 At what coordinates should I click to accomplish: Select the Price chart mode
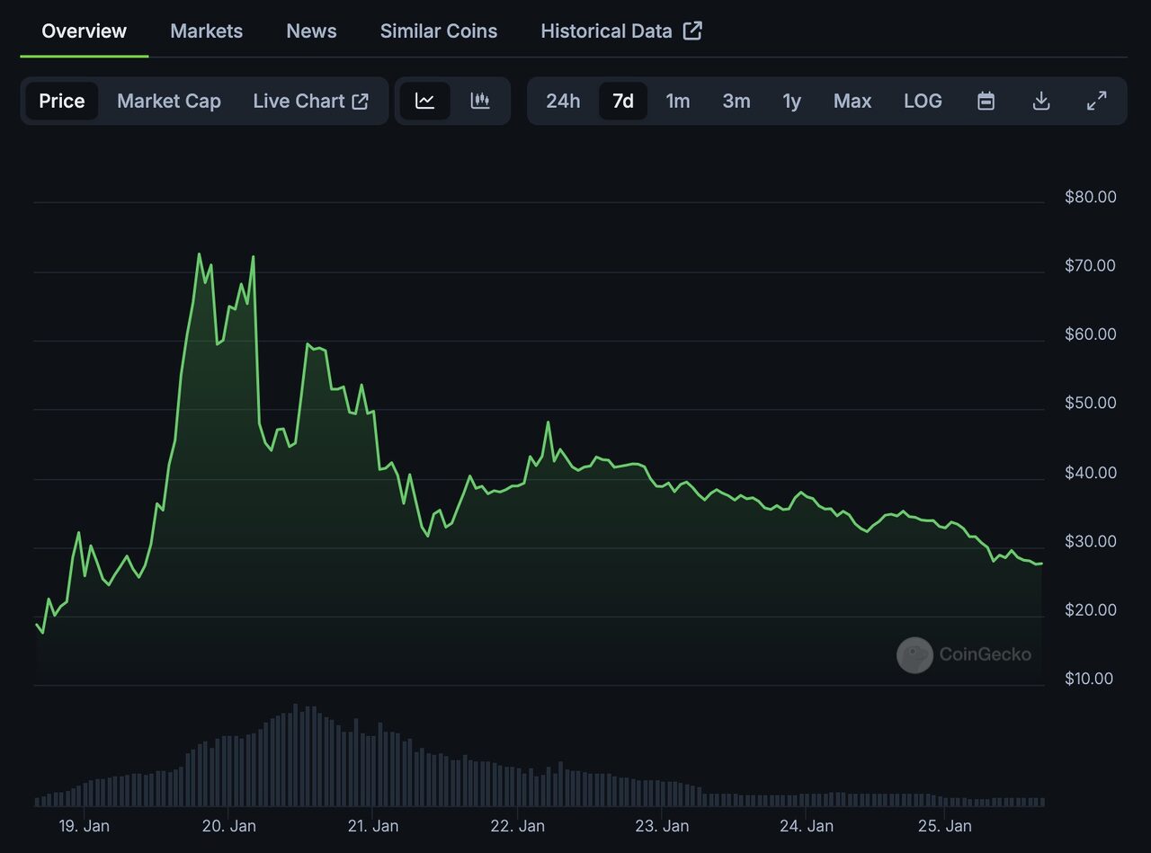62,101
